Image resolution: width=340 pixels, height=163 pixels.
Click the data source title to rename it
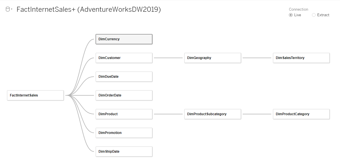(x=89, y=9)
